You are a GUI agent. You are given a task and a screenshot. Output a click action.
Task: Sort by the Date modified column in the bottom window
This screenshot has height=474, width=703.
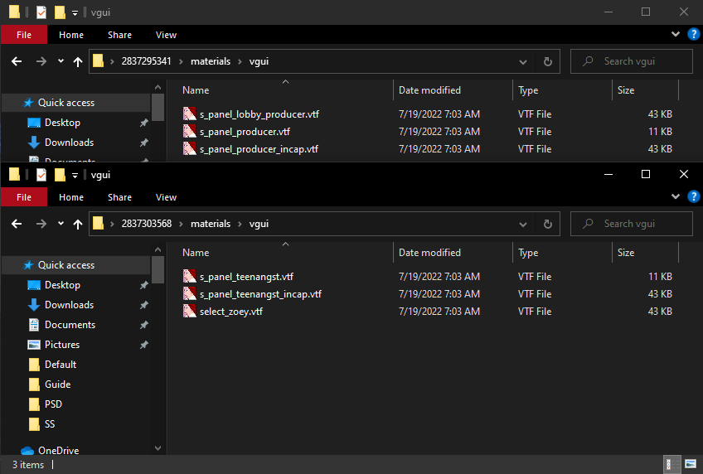(429, 253)
